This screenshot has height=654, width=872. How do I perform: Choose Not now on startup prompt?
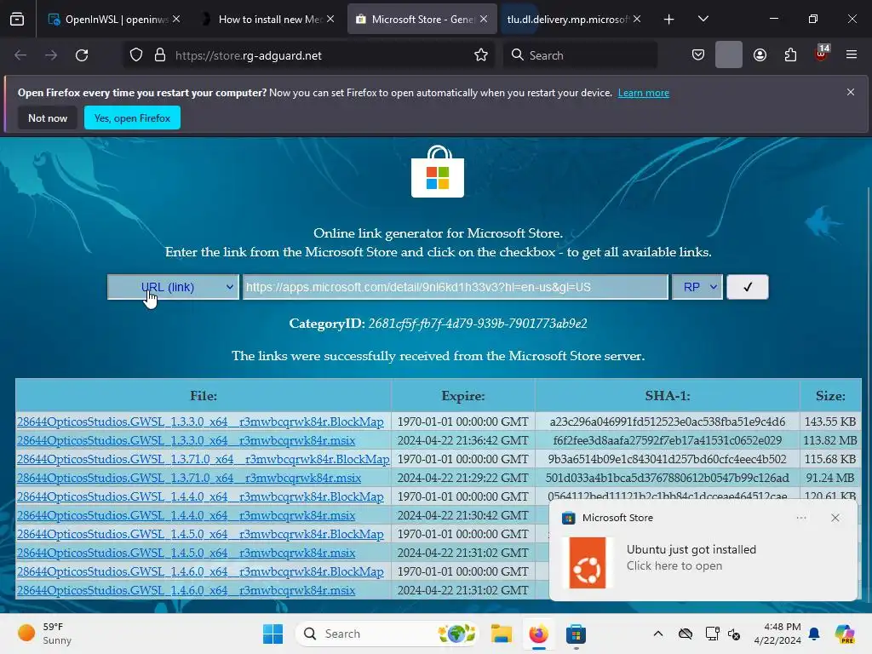pos(48,118)
